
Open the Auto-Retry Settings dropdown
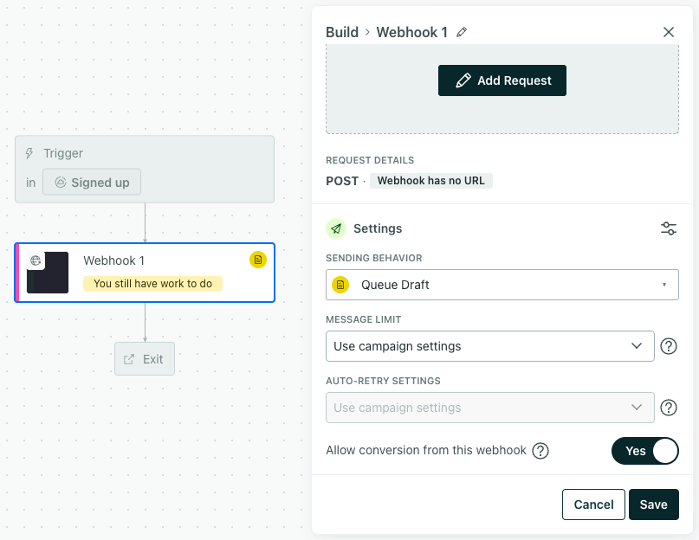[489, 408]
